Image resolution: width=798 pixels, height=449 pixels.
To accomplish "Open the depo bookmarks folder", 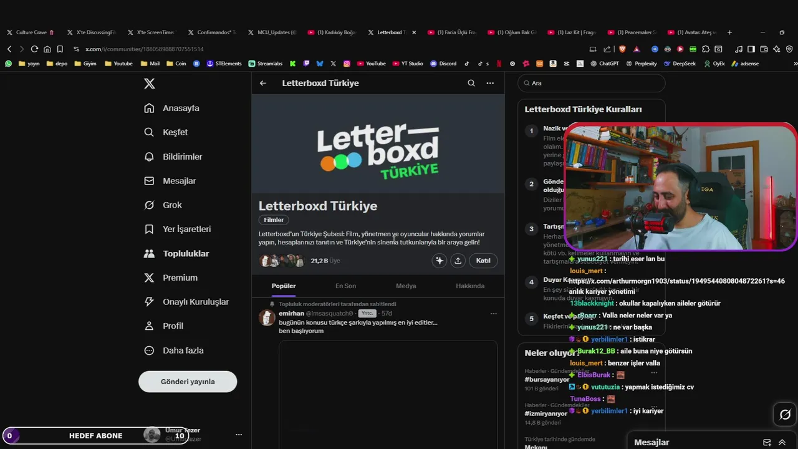I will [x=57, y=63].
